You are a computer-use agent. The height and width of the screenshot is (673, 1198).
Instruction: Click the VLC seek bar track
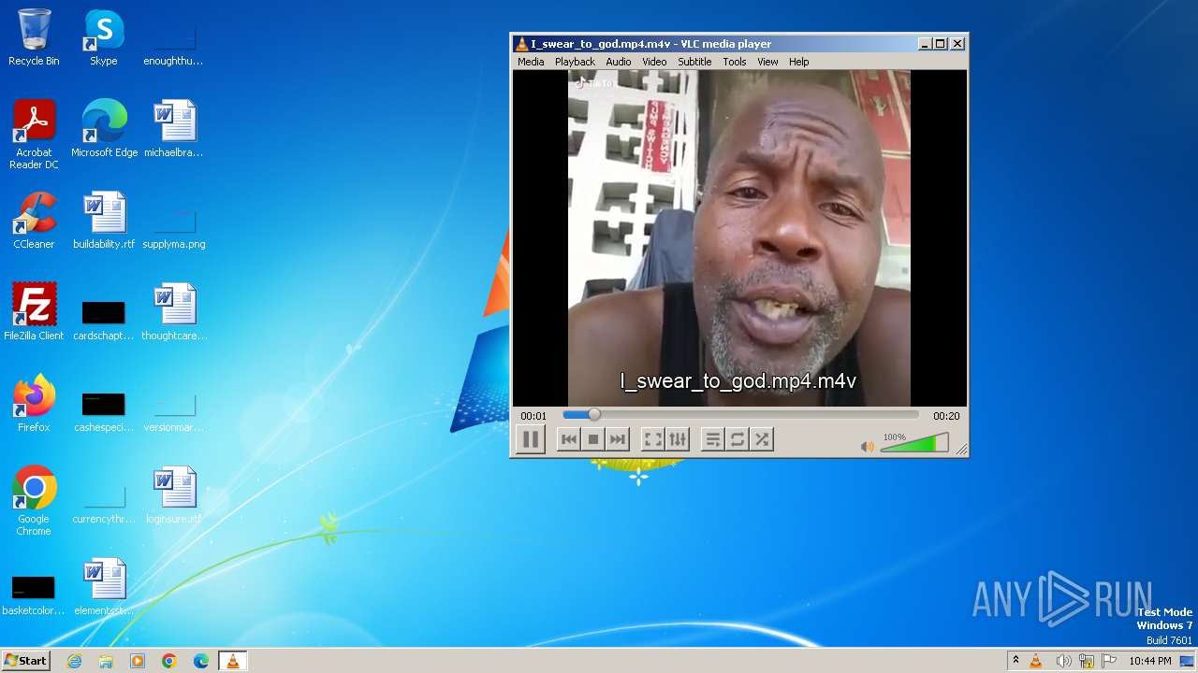coord(740,415)
